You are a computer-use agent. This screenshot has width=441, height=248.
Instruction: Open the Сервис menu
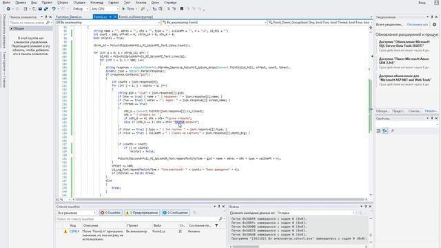(x=113, y=3)
